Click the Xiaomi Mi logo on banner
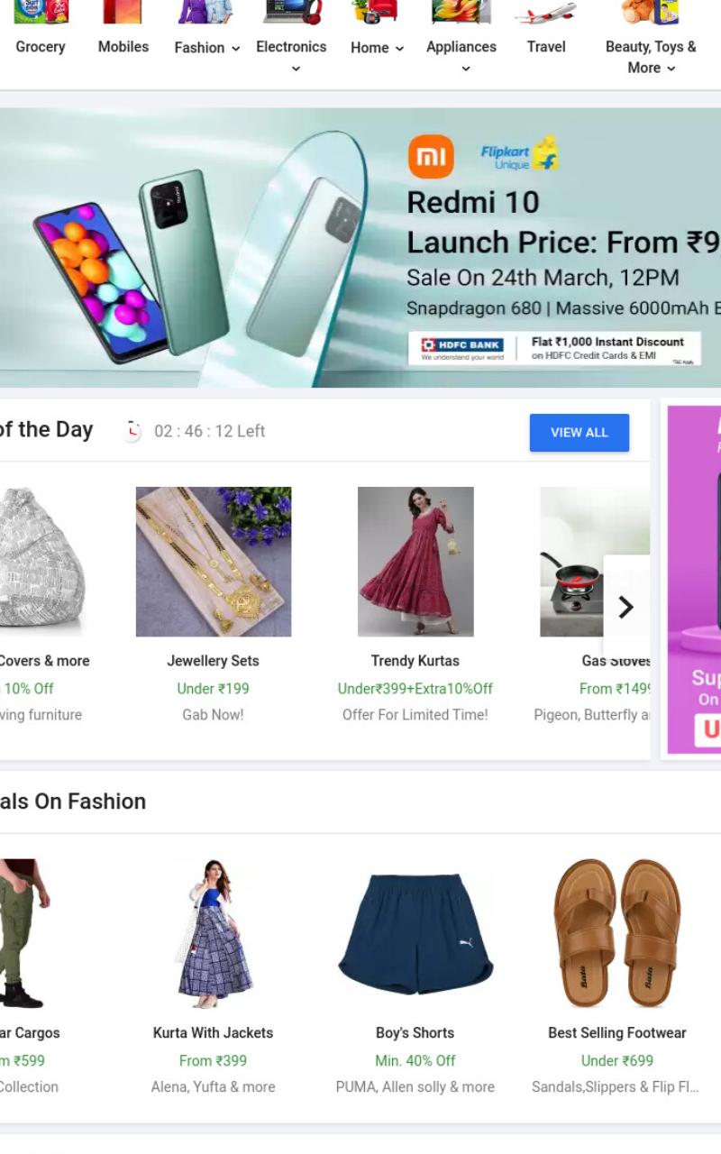 coord(431,158)
